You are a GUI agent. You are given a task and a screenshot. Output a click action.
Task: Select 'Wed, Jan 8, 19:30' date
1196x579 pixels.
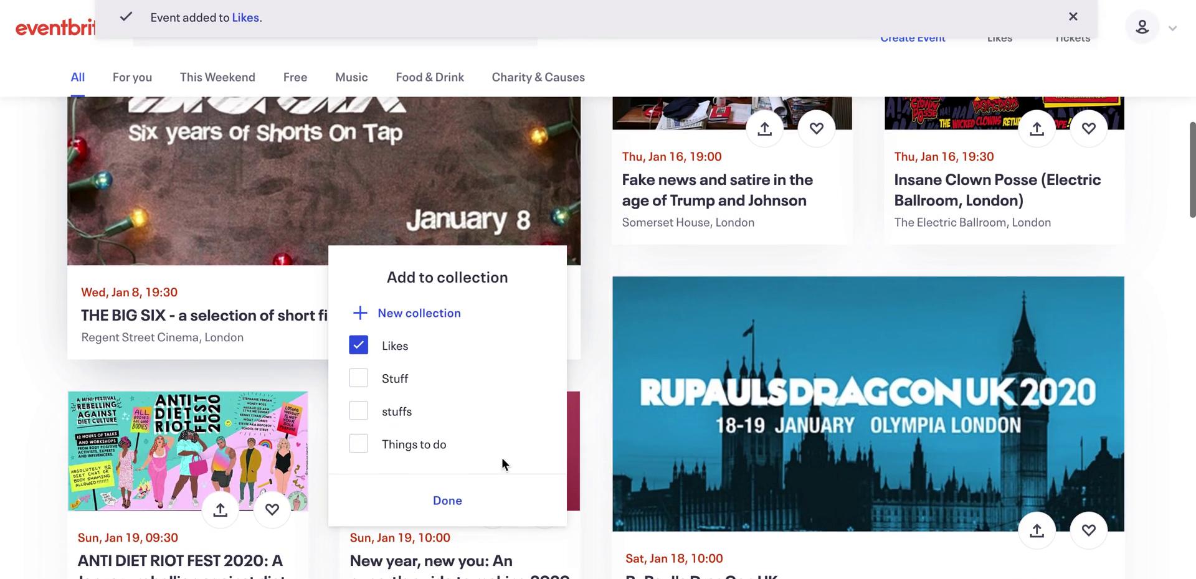tap(129, 292)
